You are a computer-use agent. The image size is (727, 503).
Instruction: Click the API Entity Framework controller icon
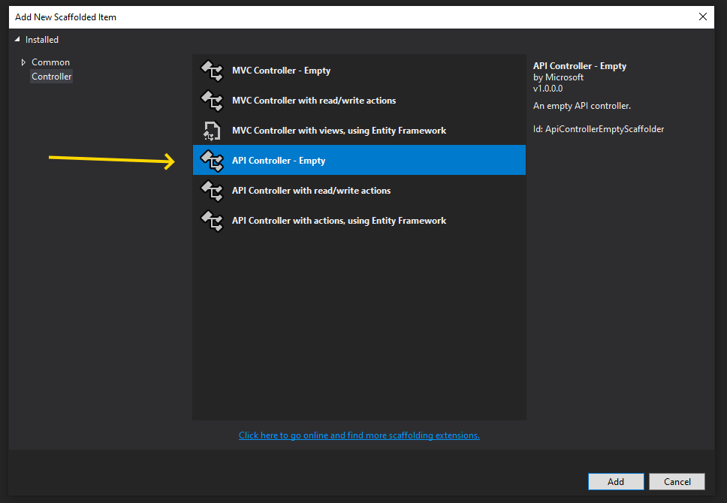pyautogui.click(x=213, y=221)
